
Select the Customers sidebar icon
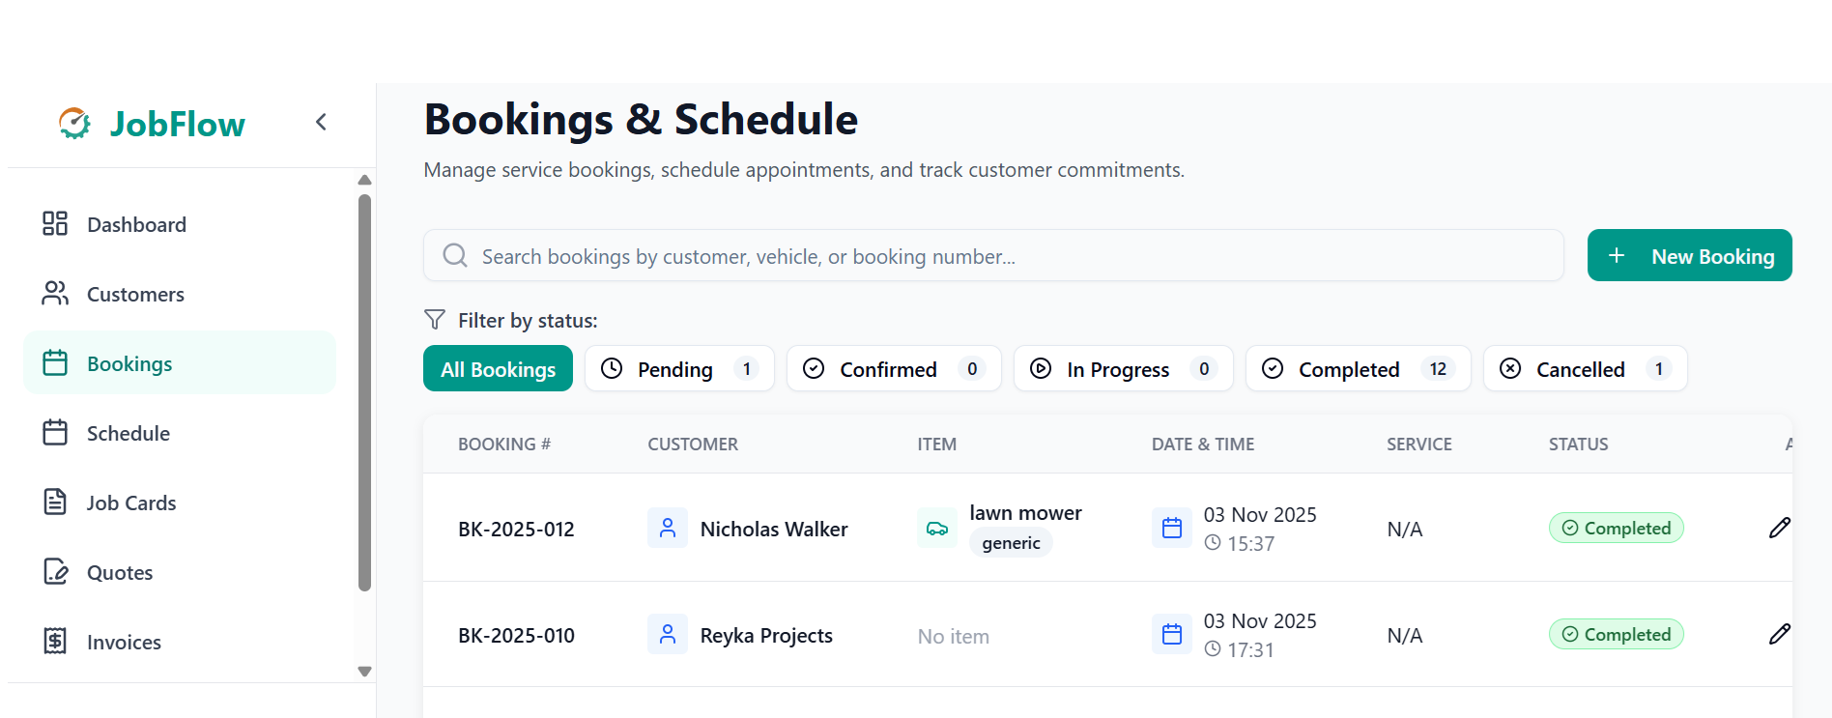click(55, 294)
